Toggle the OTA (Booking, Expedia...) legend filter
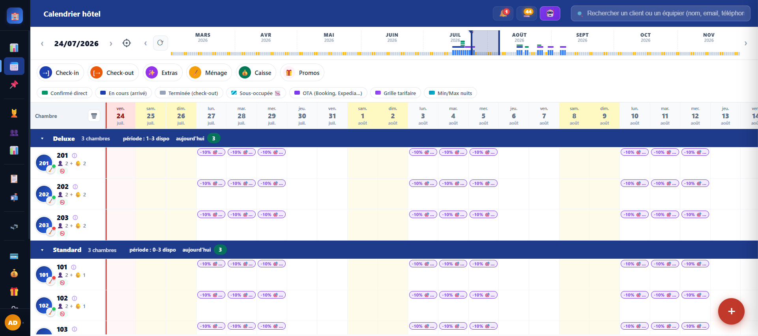This screenshot has height=336, width=758. 328,93
